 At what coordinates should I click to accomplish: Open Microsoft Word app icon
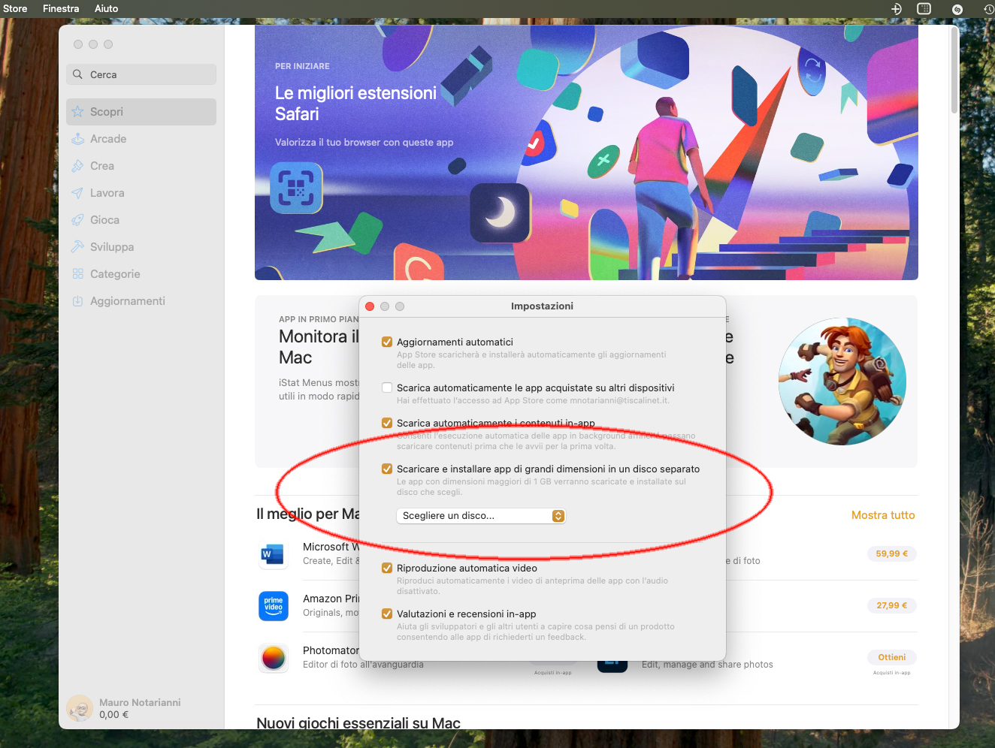(274, 554)
